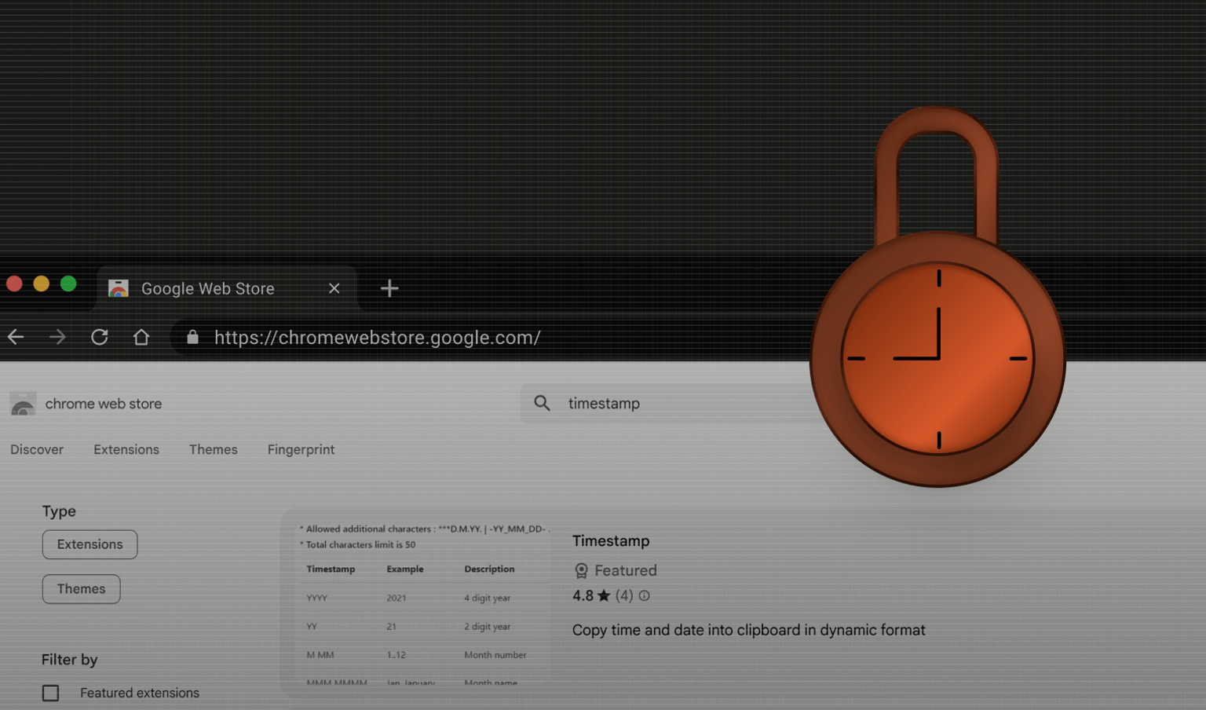Screen dimensions: 1206x710
Task: Open the browser home page icon
Action: [x=141, y=337]
